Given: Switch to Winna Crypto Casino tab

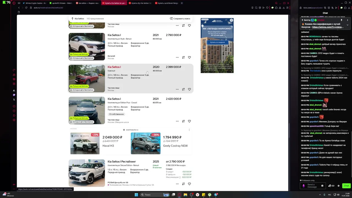Looking at the screenshot, I should (x=34, y=3).
